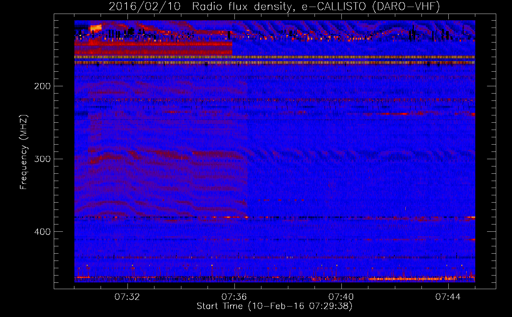
Task: Click the 07:32 time tick label
Action: coord(127,297)
